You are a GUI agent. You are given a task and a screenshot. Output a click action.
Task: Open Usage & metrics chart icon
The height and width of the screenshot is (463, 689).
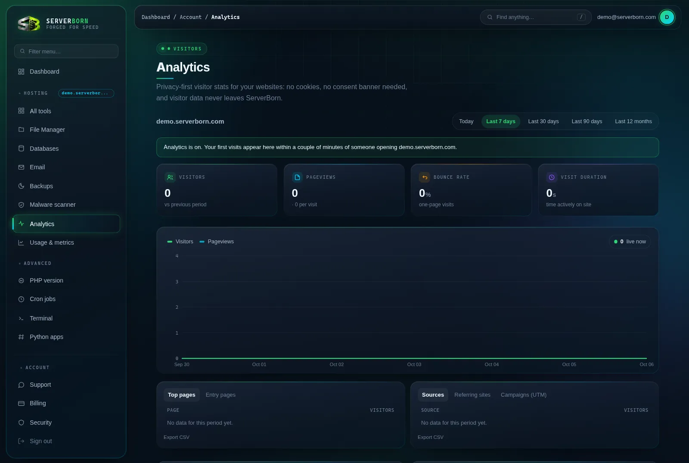21,242
